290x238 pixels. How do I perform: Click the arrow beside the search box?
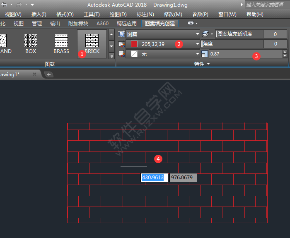point(242,5)
